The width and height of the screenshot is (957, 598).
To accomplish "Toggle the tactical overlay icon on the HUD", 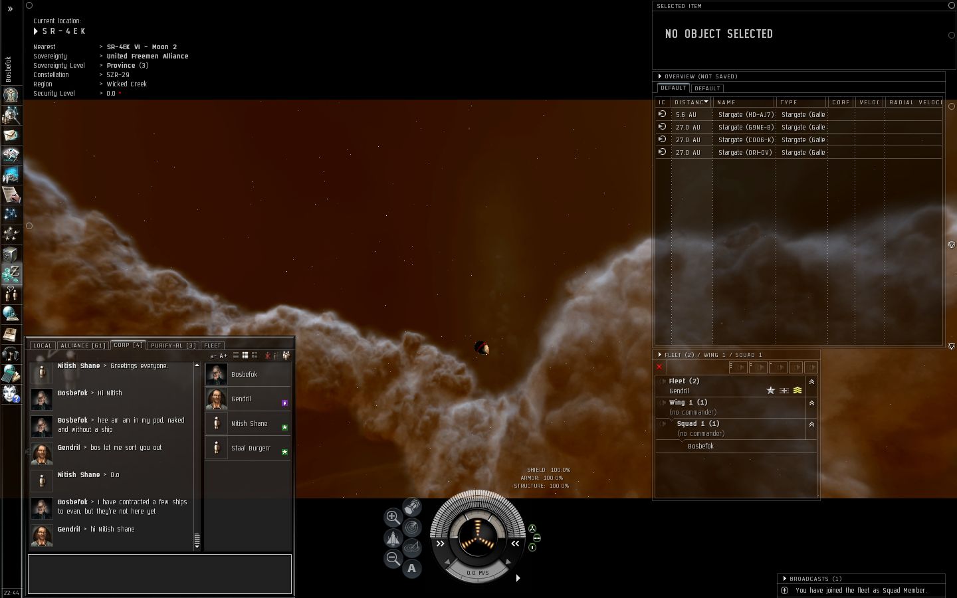I will click(412, 548).
